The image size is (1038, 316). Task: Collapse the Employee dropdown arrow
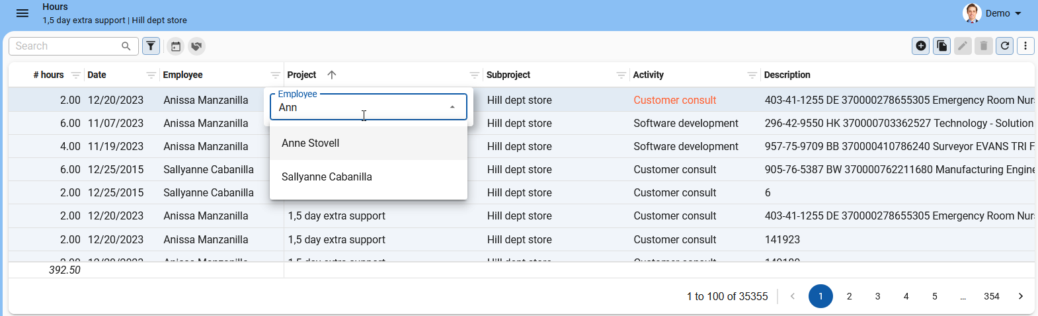pyautogui.click(x=452, y=107)
